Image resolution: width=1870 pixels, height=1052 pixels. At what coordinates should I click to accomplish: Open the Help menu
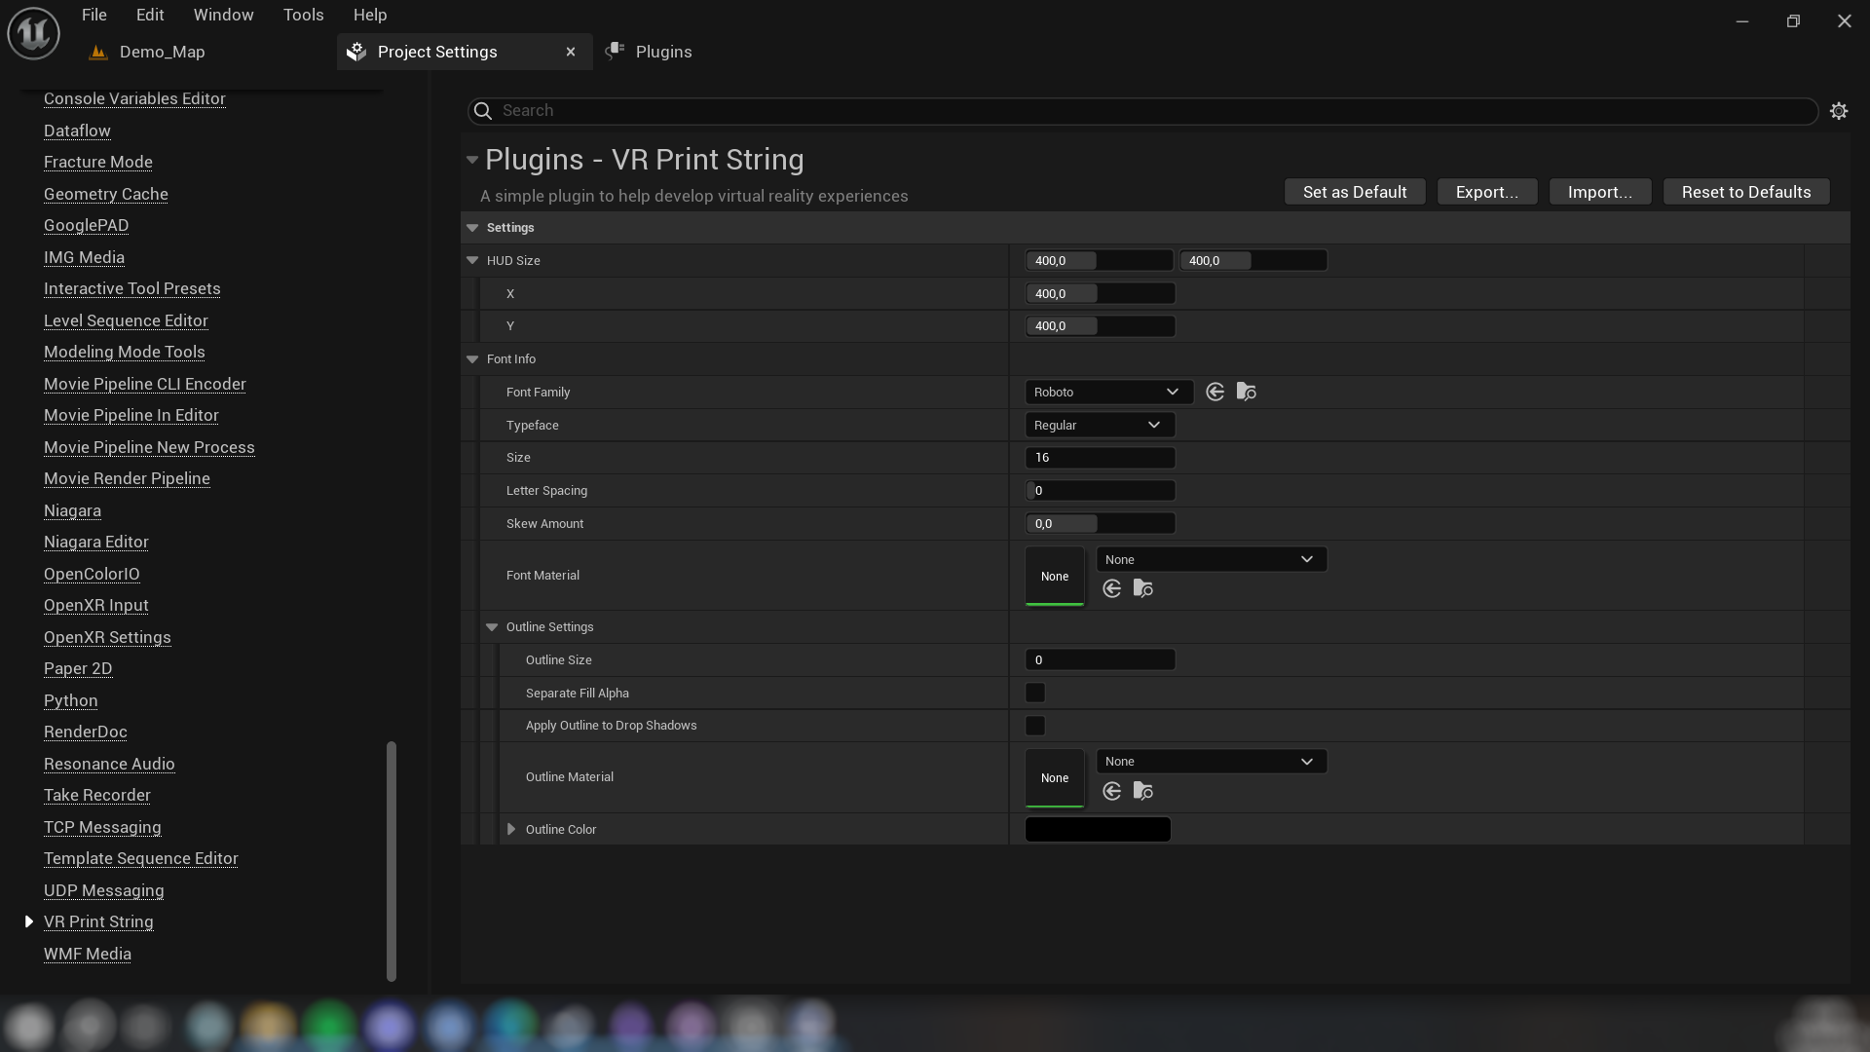point(370,15)
